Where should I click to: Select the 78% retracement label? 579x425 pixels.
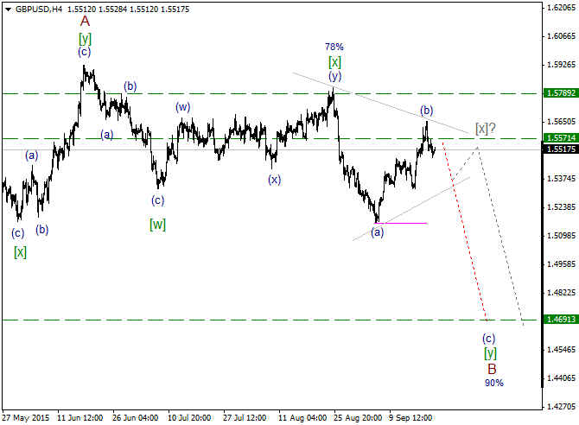[x=334, y=47]
